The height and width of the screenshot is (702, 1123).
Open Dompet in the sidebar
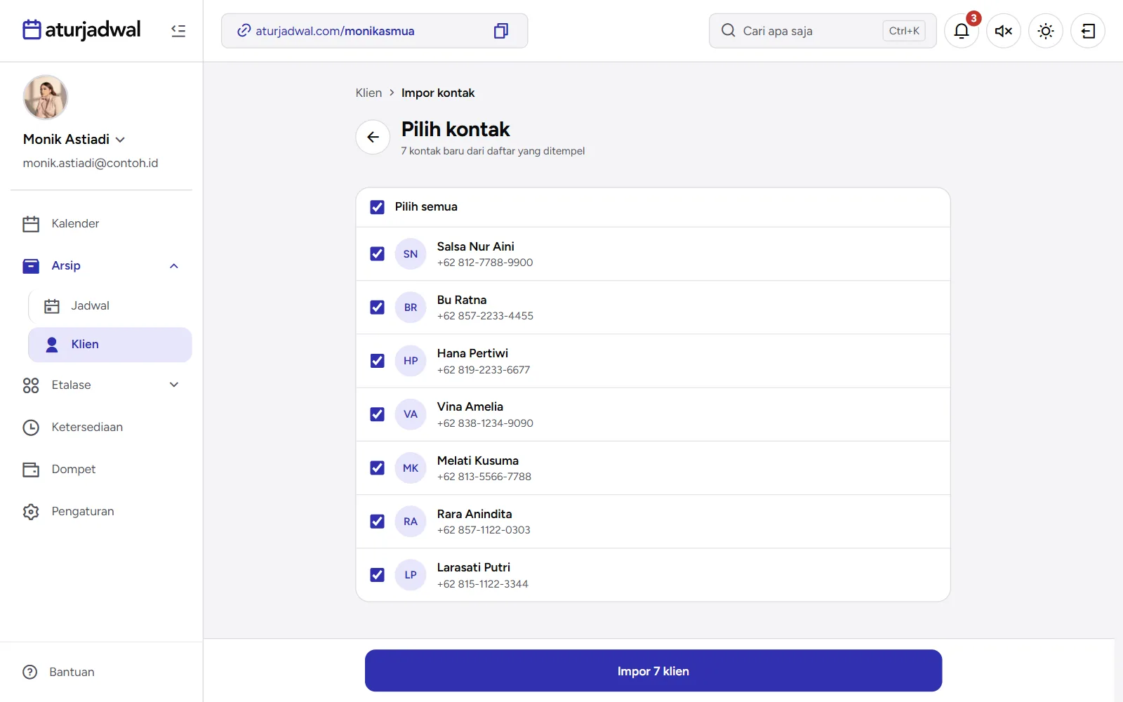coord(102,470)
